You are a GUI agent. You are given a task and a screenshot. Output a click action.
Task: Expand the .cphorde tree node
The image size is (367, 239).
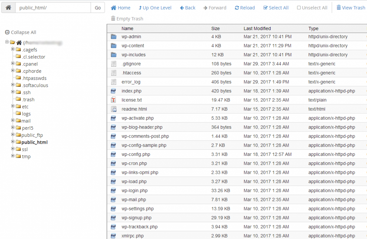pyautogui.click(x=13, y=71)
